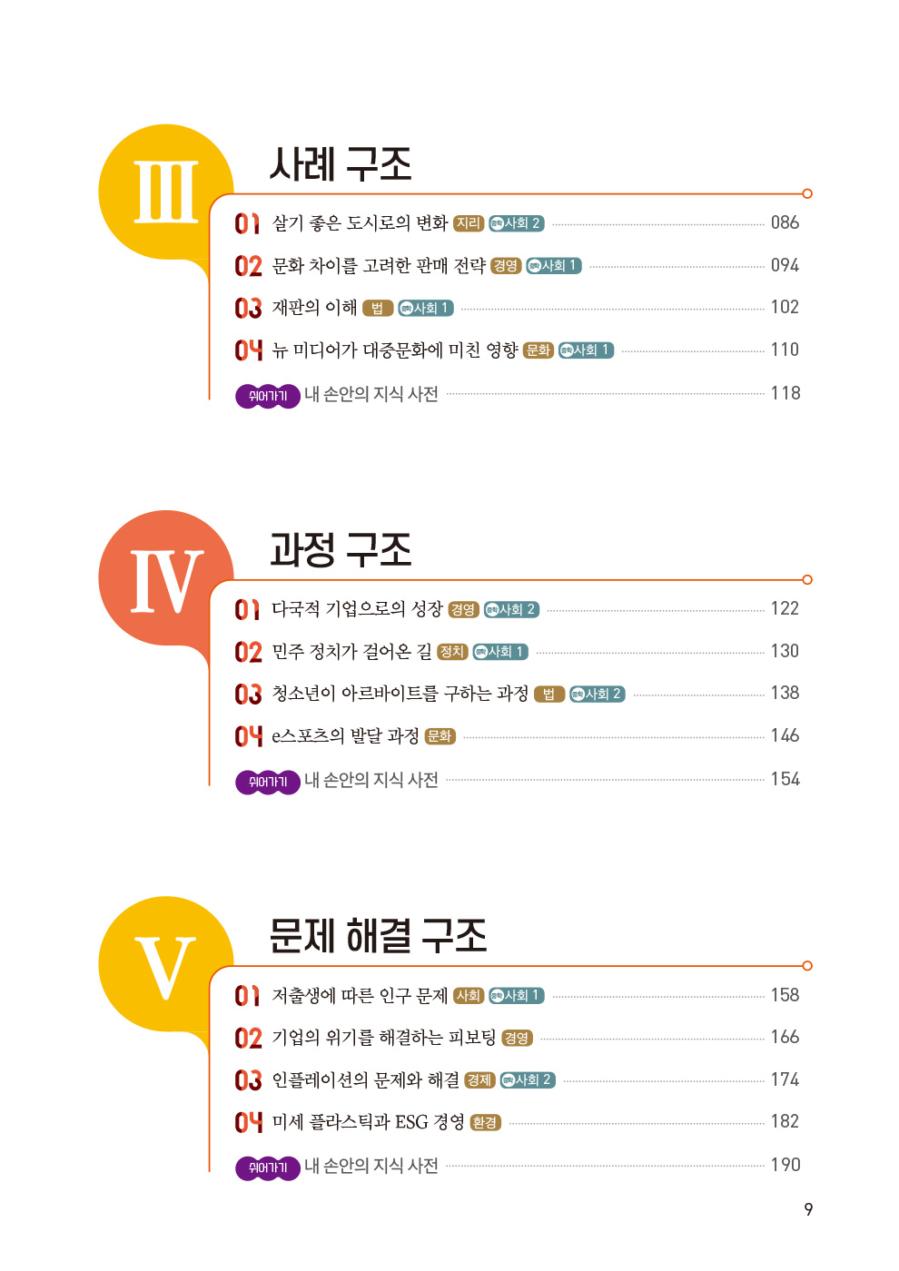Click the 환경 tag after 미세 플라스틱과 ESG 경영
899x1271 pixels.
[485, 1123]
